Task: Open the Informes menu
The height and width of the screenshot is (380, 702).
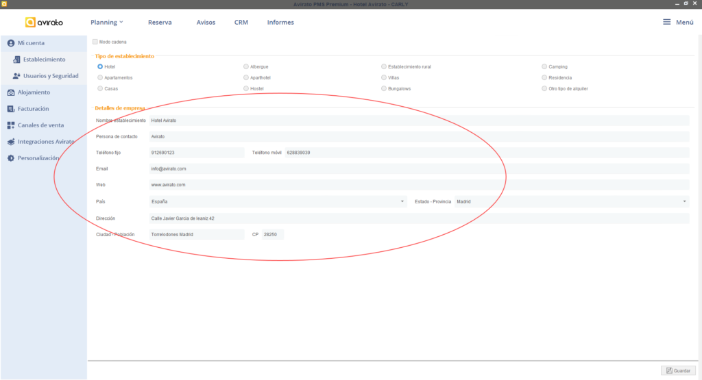Action: 280,23
